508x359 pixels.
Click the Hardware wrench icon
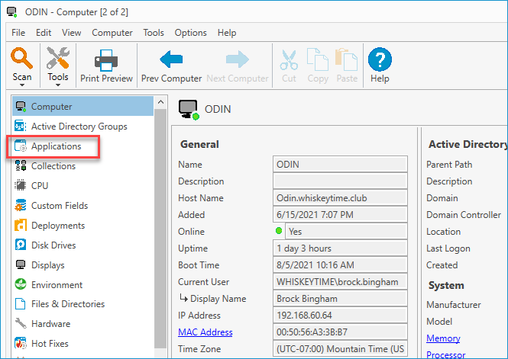click(x=21, y=323)
